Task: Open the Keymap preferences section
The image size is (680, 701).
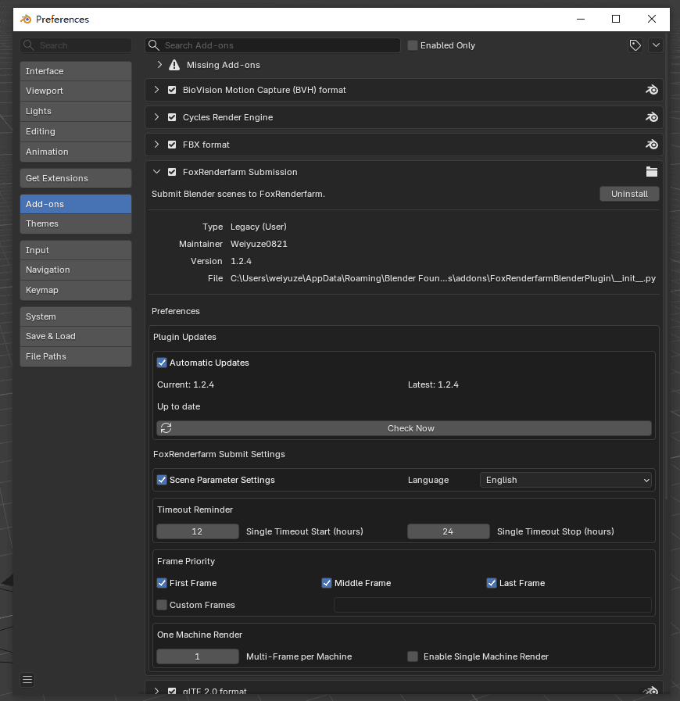Action: (x=76, y=290)
